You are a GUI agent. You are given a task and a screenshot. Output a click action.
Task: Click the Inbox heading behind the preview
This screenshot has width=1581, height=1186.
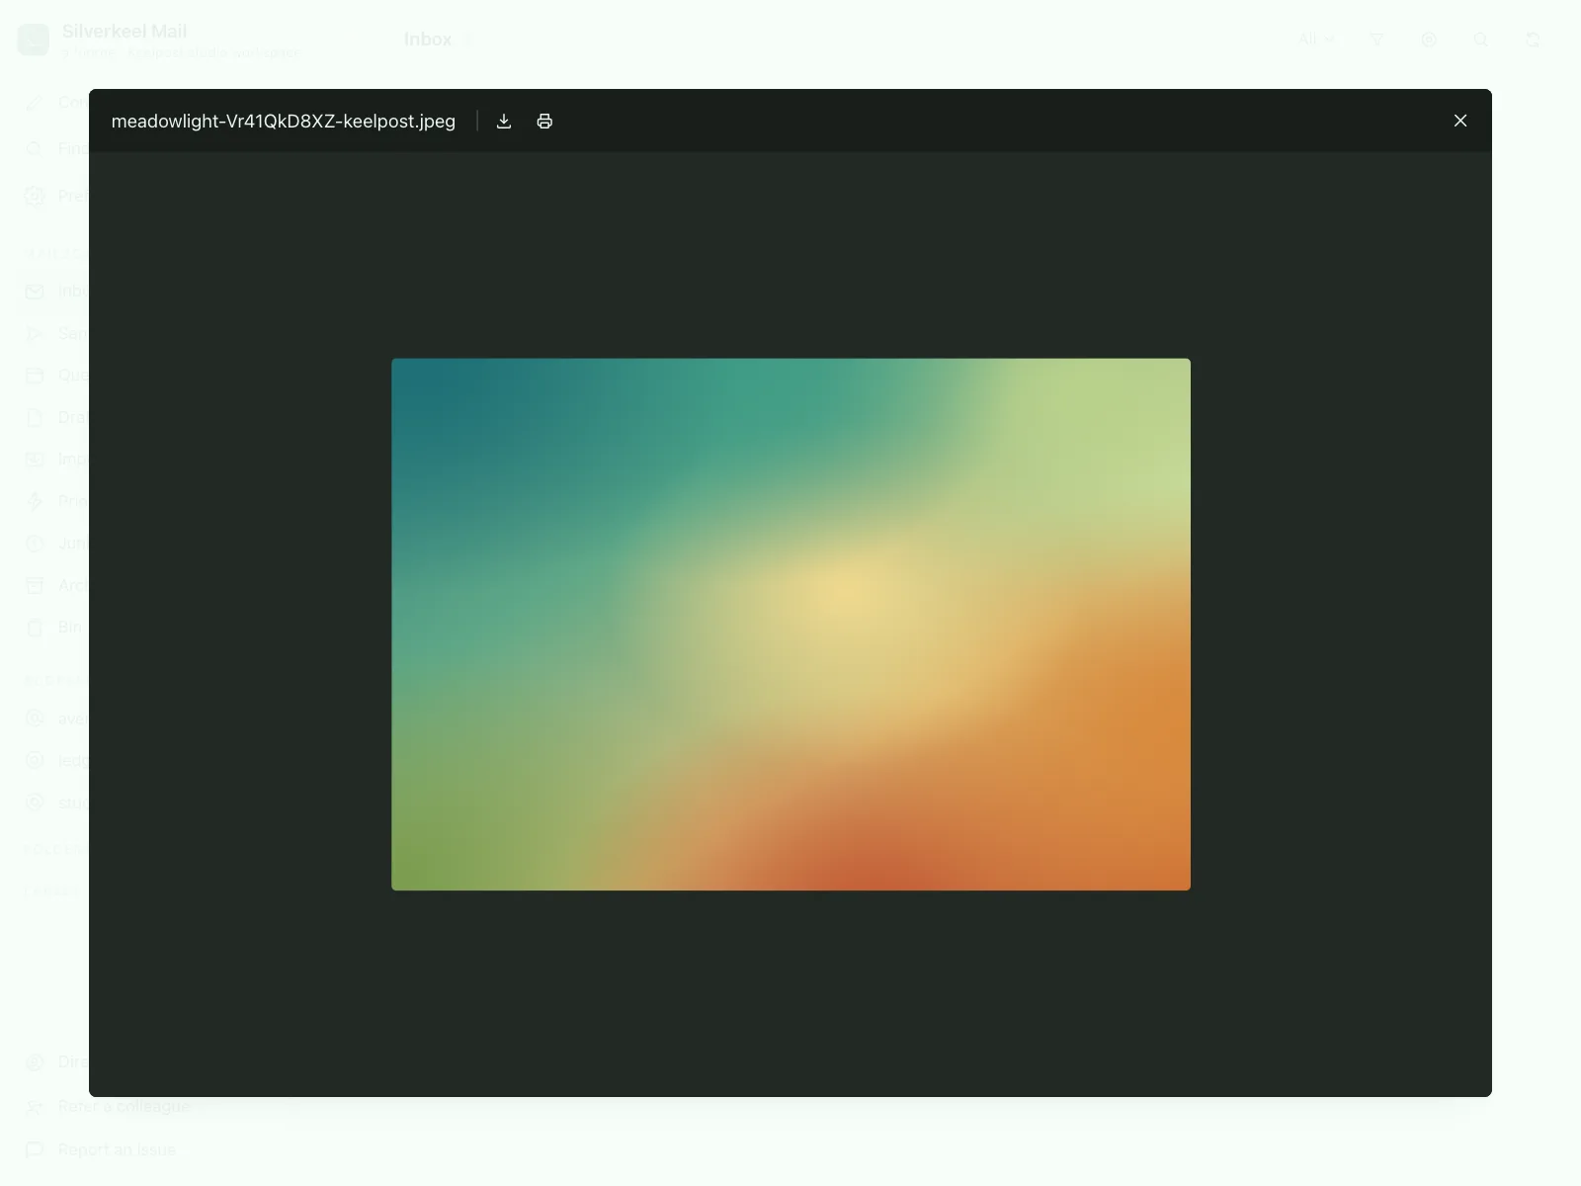[428, 40]
